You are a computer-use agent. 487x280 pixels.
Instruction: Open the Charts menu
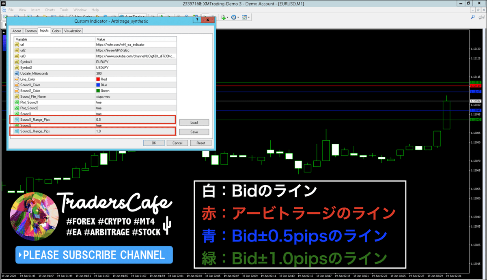point(50,9)
